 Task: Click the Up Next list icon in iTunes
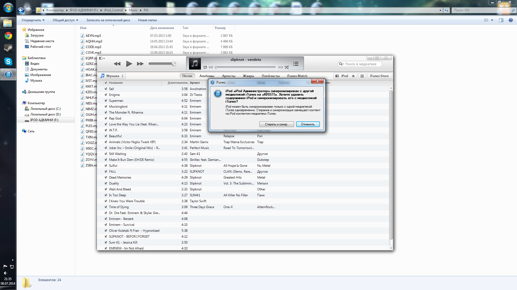pyautogui.click(x=296, y=64)
